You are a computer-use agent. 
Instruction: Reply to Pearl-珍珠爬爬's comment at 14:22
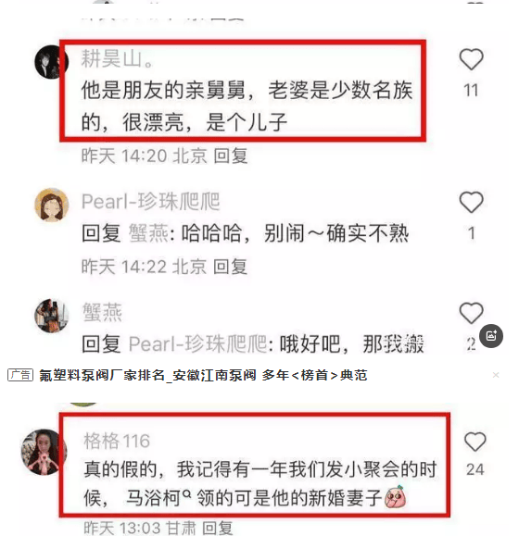pos(230,267)
